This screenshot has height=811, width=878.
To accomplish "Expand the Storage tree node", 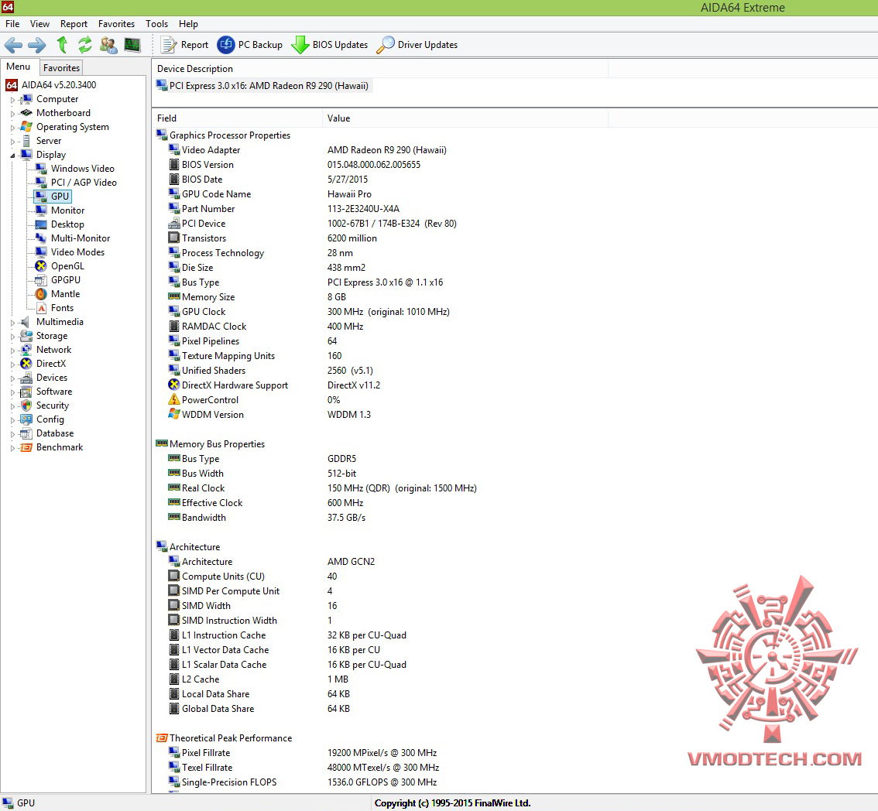I will click(x=12, y=337).
